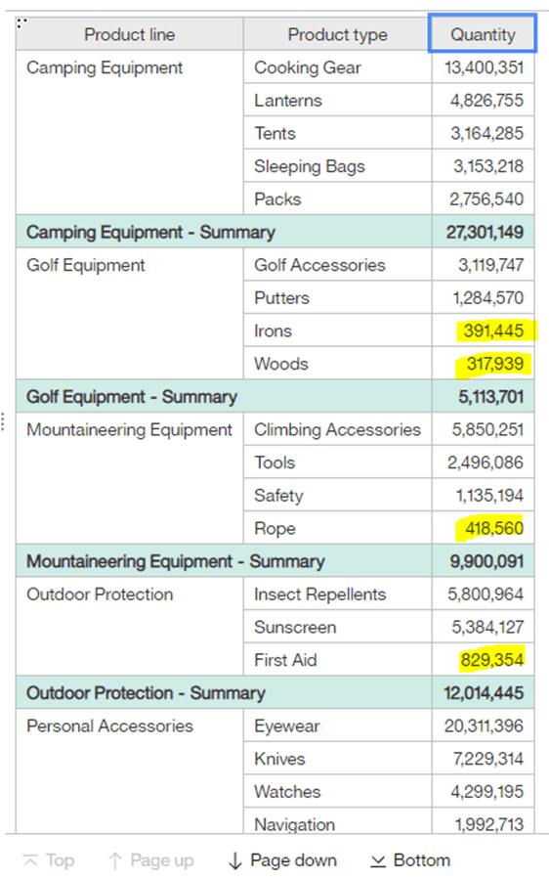Click the quantity 3,119,747
This screenshot has width=549, height=880.
[x=490, y=265]
